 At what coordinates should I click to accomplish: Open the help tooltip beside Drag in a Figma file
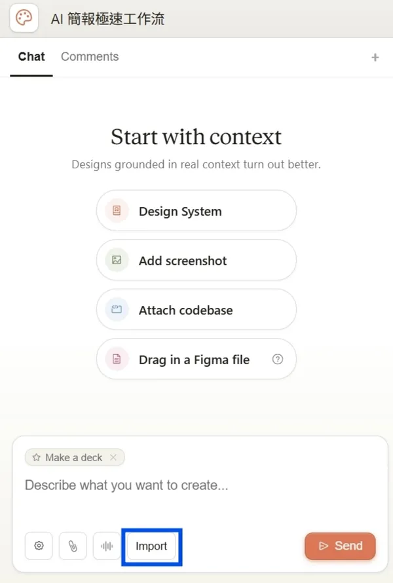(278, 359)
